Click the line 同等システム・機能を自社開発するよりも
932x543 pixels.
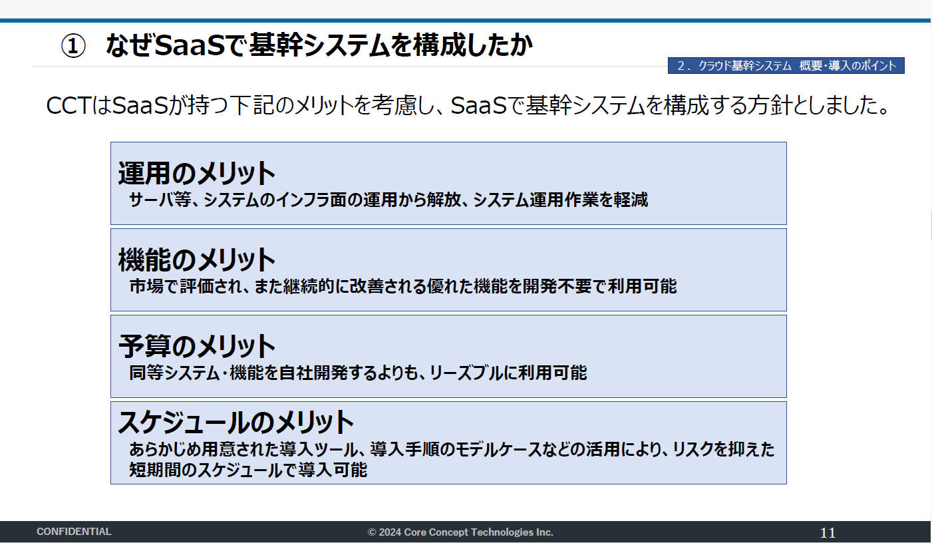coord(358,373)
